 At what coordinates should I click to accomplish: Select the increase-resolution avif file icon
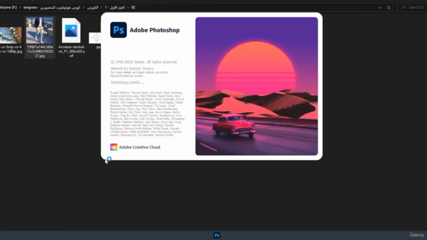pyautogui.click(x=71, y=31)
